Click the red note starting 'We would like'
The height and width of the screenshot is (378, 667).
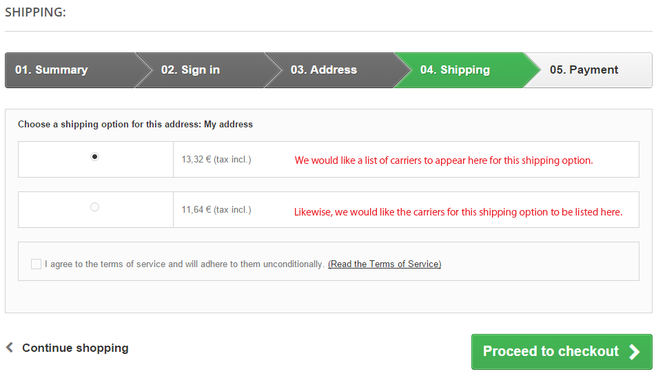[444, 160]
